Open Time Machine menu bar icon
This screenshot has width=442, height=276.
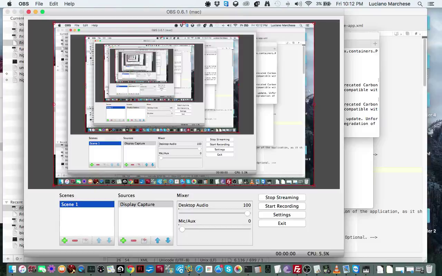click(x=277, y=4)
